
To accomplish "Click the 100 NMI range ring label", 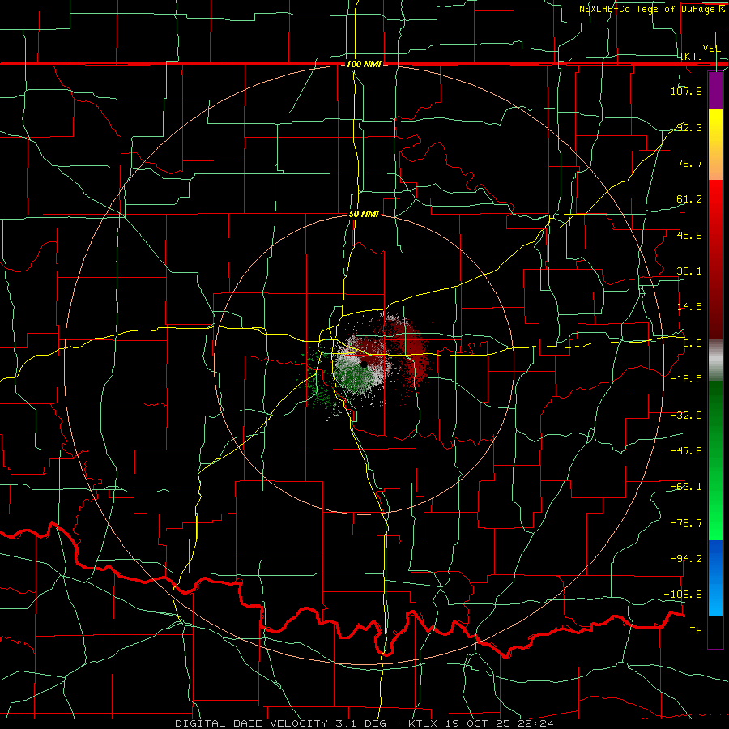I will tap(364, 64).
